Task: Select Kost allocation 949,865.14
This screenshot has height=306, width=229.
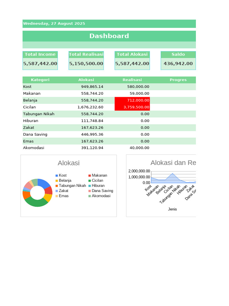Action: (x=86, y=87)
